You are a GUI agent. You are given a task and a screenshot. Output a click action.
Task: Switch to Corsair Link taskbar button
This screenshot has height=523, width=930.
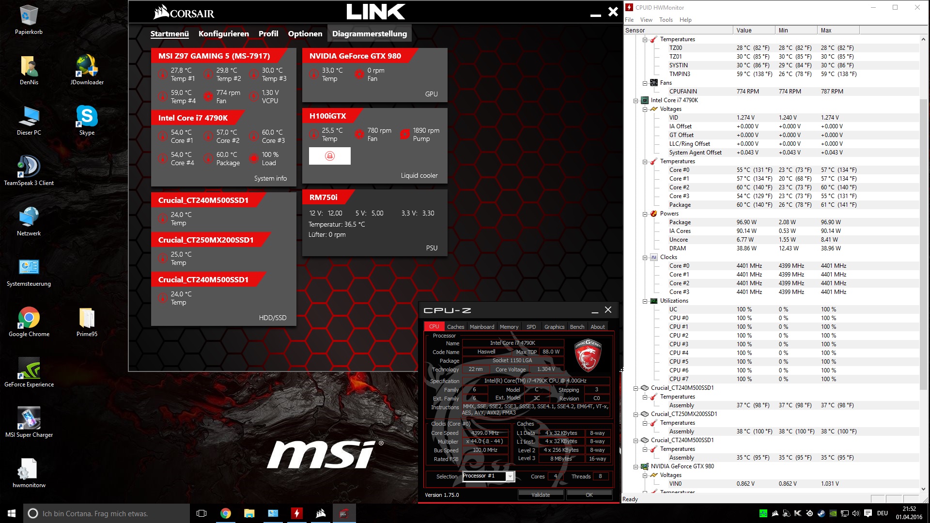(x=321, y=513)
